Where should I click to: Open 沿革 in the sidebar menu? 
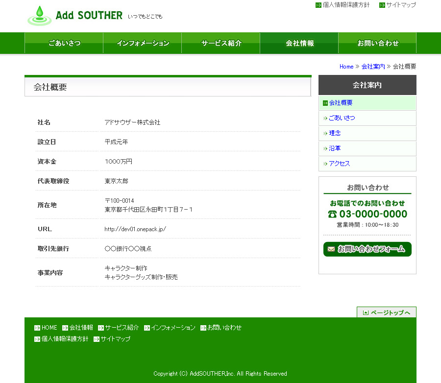[335, 148]
